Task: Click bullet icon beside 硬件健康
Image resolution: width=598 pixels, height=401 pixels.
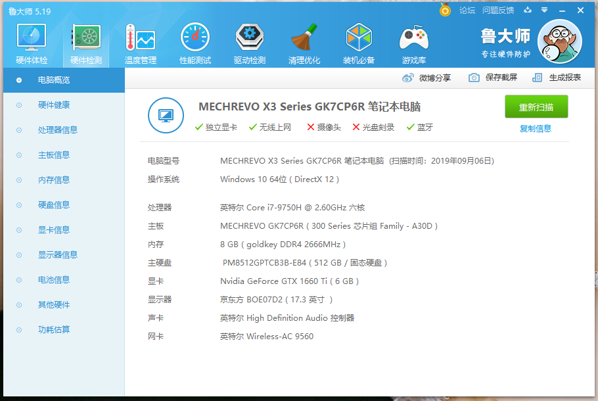Action: tap(19, 105)
